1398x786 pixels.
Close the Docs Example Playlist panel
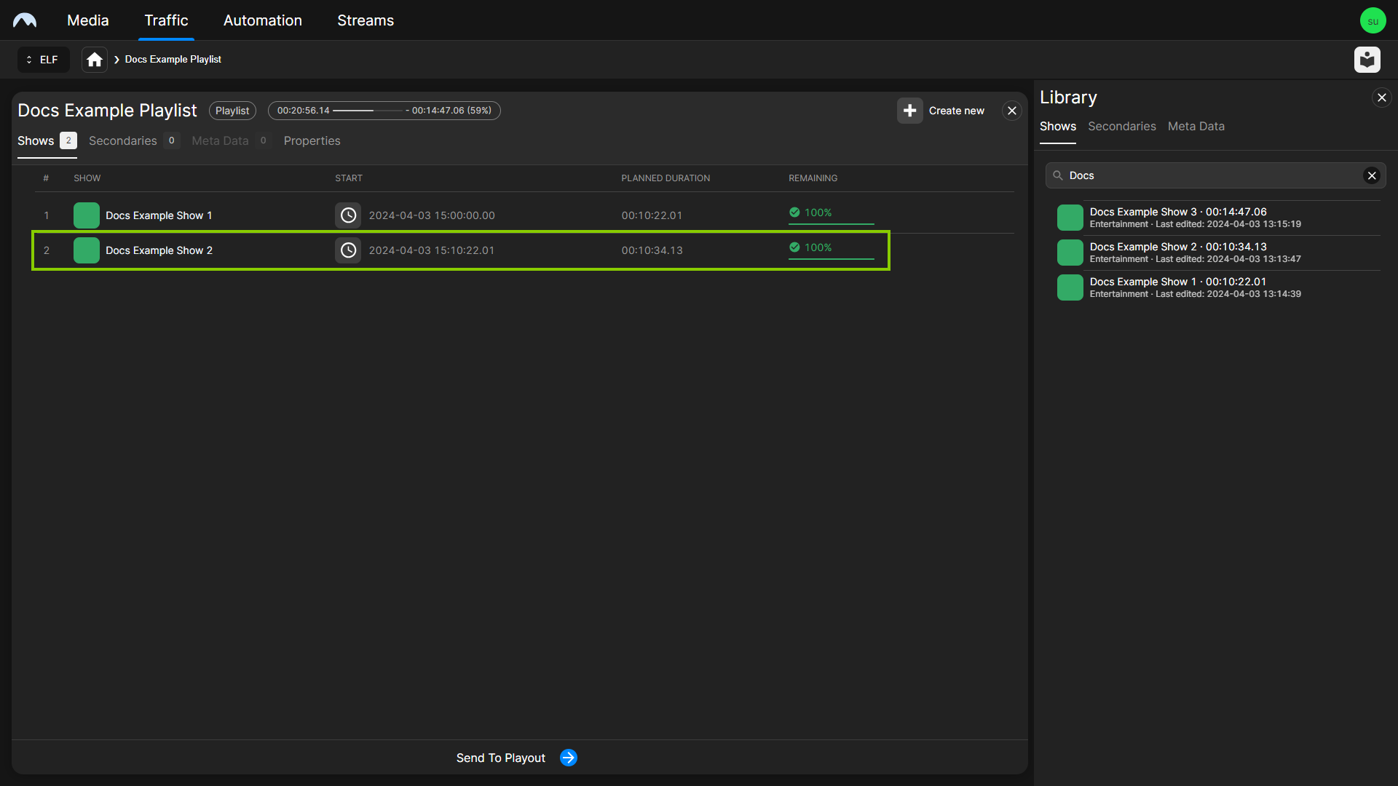[1011, 111]
